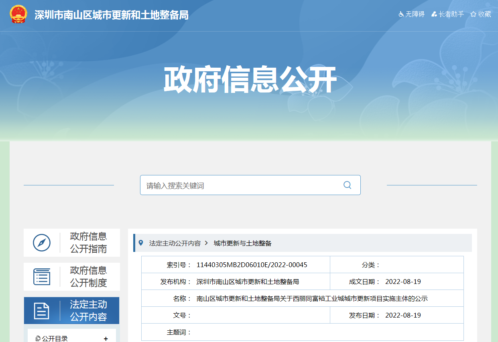The width and height of the screenshot is (498, 342).
Task: Select the 政府信息公开制度 menu text
Action: coord(88,277)
